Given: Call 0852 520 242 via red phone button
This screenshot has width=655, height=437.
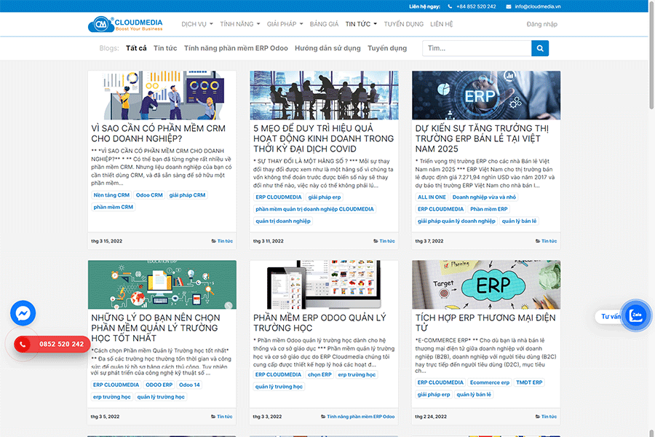Looking at the screenshot, I should (x=52, y=345).
